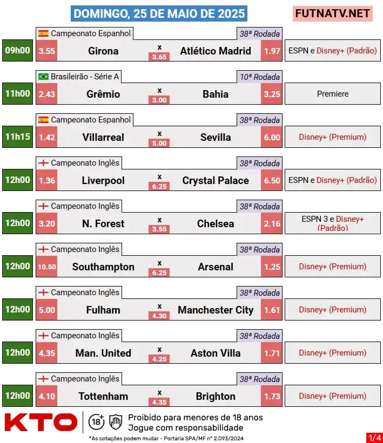Click the Premiere channel box
Image resolution: width=383 pixels, height=443 pixels.
[333, 93]
